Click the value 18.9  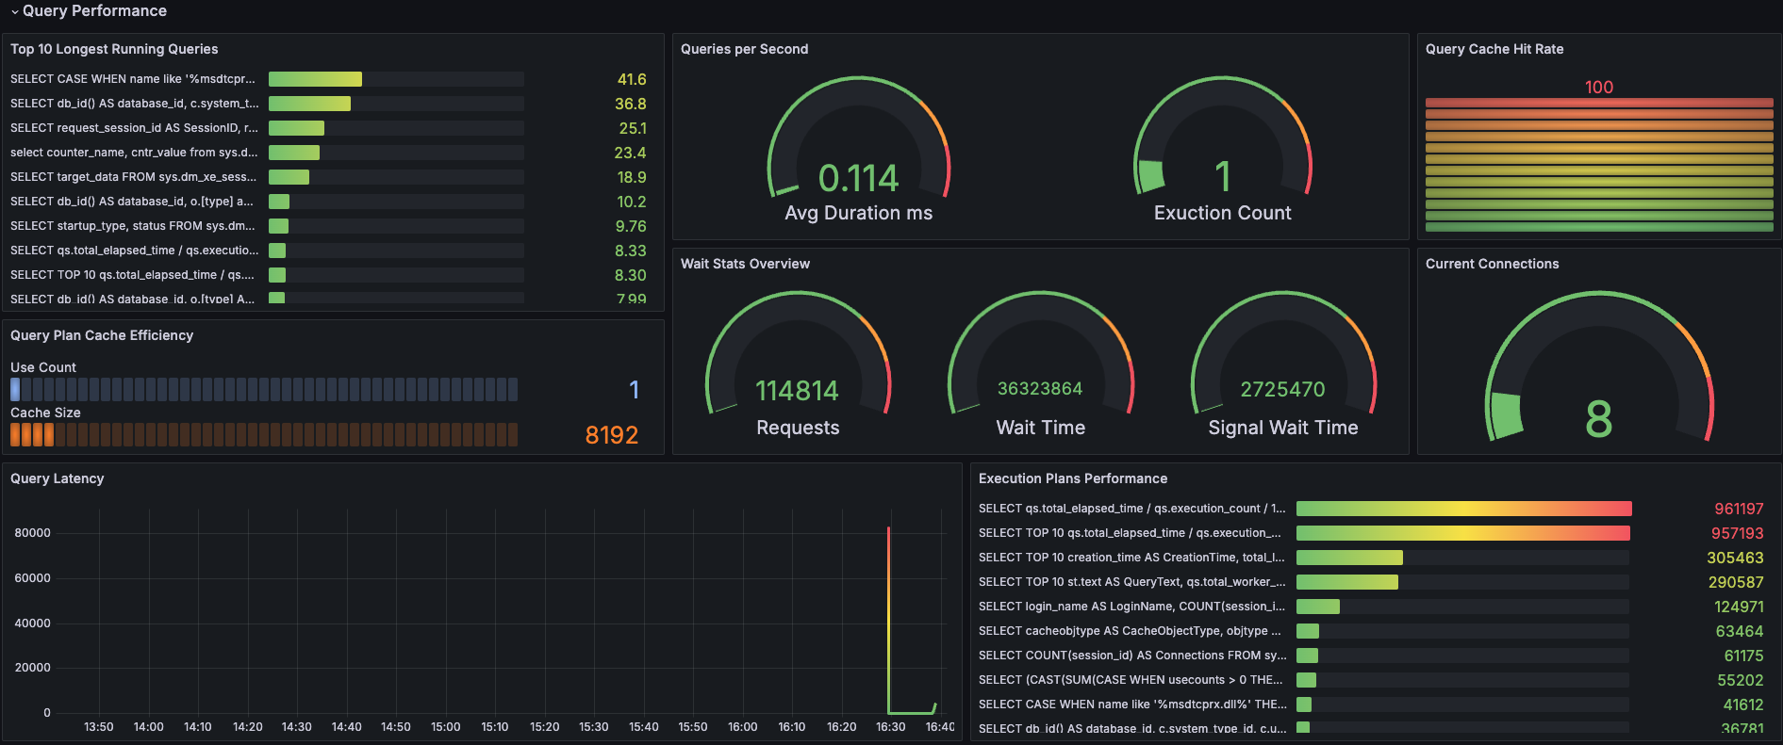tap(632, 177)
